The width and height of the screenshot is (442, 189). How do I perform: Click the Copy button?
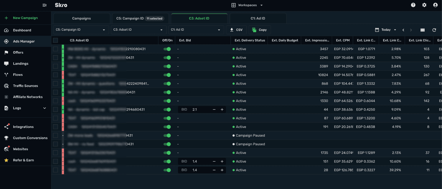pos(260,30)
